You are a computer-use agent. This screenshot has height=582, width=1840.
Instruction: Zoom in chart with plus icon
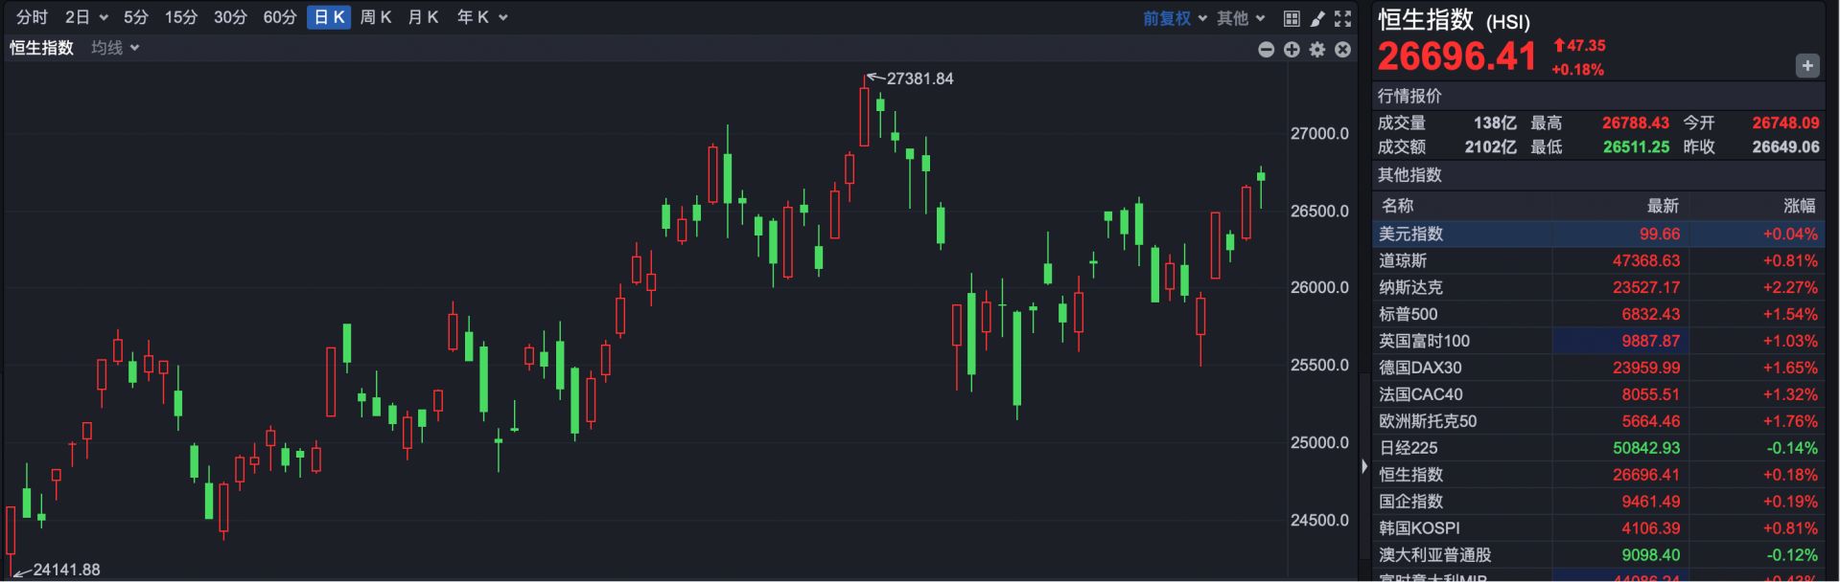(1292, 50)
